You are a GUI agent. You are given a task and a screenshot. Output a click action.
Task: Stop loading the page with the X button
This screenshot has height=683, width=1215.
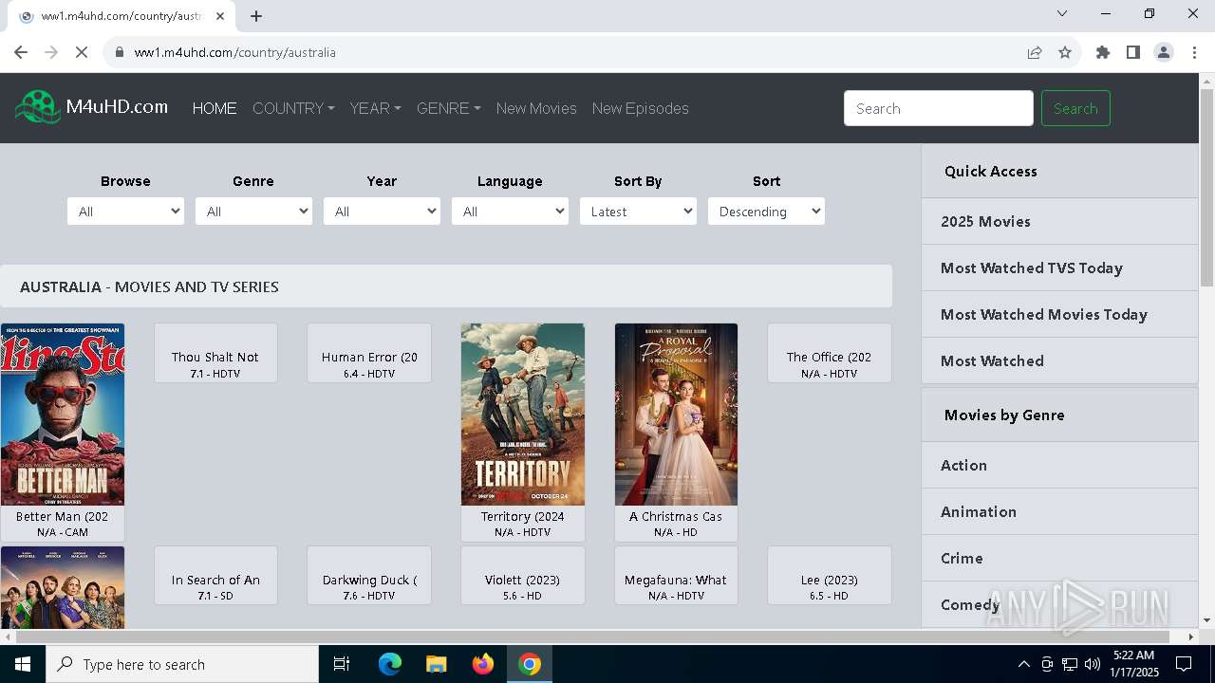[x=82, y=52]
